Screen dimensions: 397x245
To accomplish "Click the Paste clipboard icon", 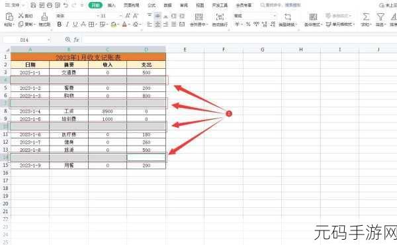I will [9, 17].
